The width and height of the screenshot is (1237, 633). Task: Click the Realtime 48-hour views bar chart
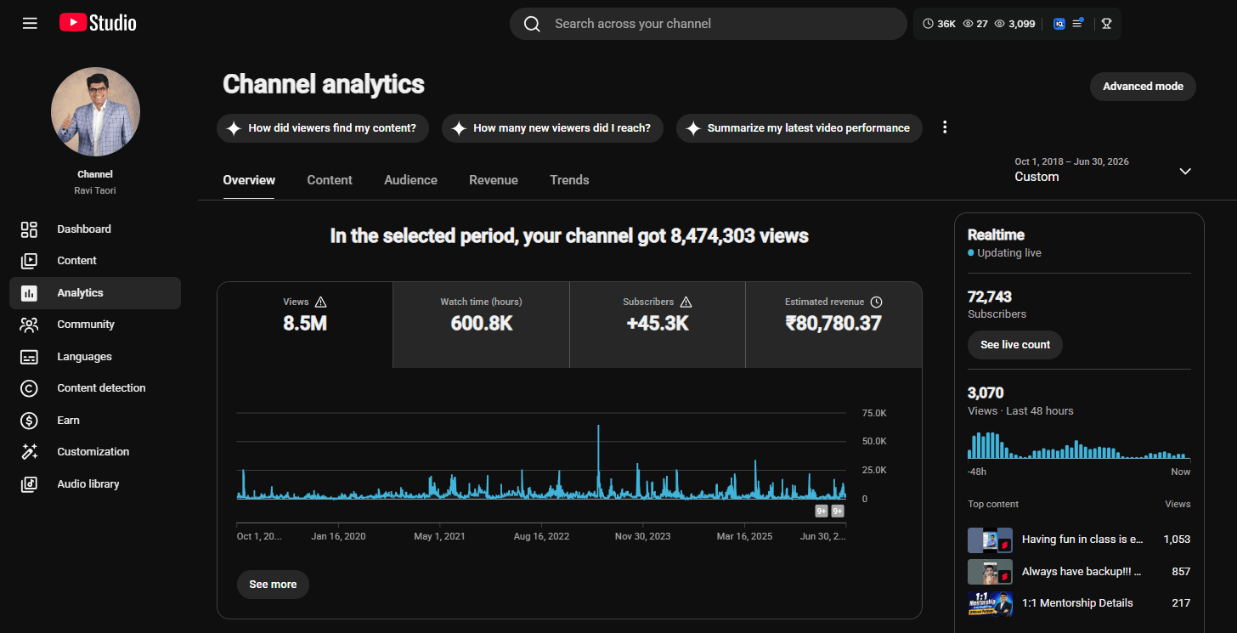pyautogui.click(x=1079, y=445)
